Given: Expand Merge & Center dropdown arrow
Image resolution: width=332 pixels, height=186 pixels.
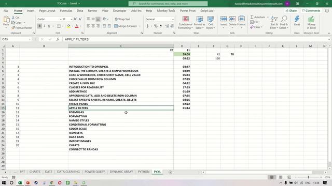Looking at the screenshot, I should tap(140, 26).
